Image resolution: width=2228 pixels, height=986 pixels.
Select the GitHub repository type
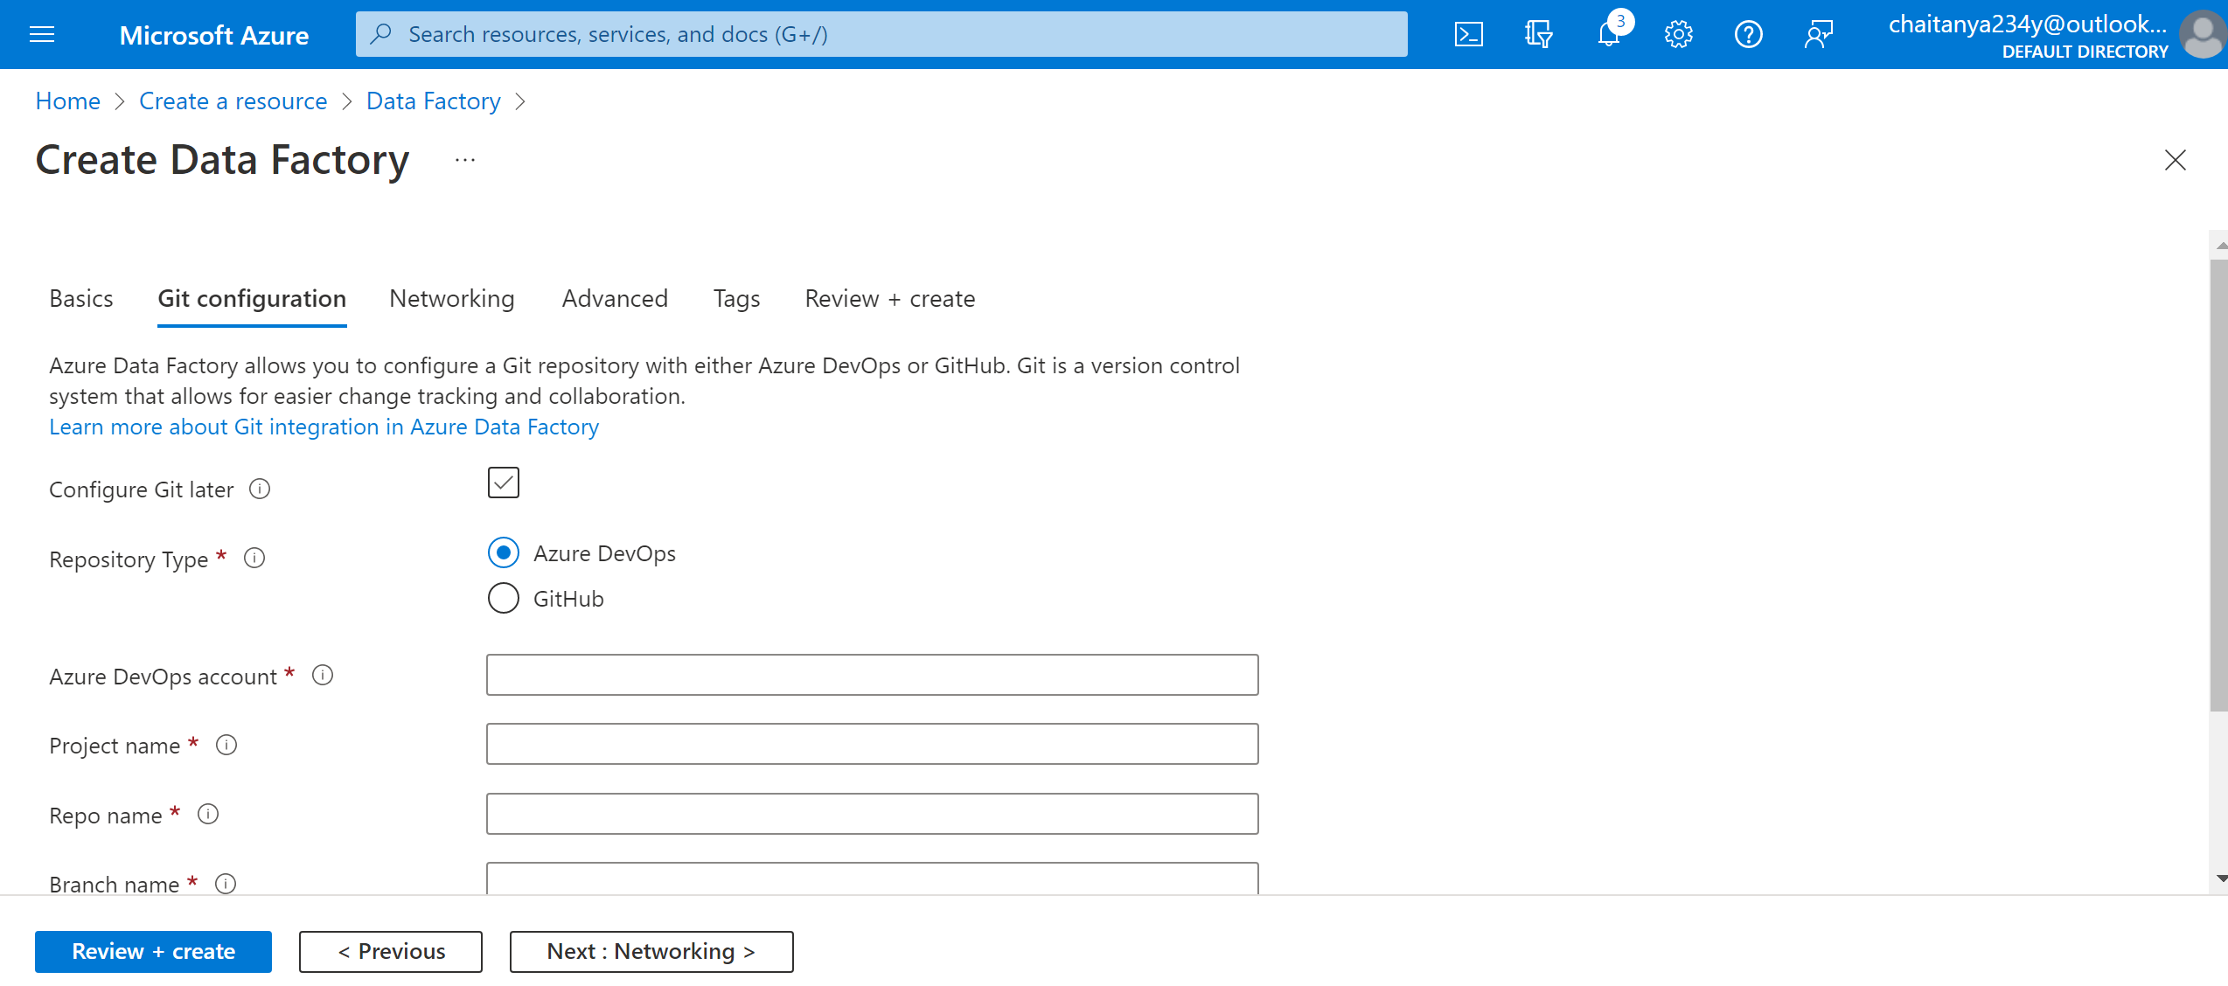click(504, 599)
